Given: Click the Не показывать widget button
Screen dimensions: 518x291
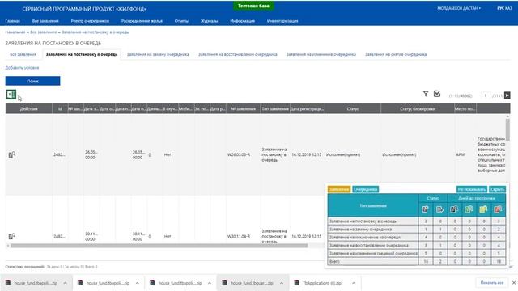Looking at the screenshot, I should click(x=472, y=189).
